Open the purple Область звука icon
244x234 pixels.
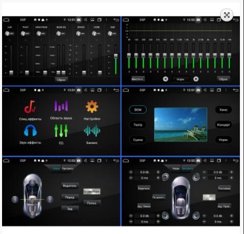tap(61, 106)
